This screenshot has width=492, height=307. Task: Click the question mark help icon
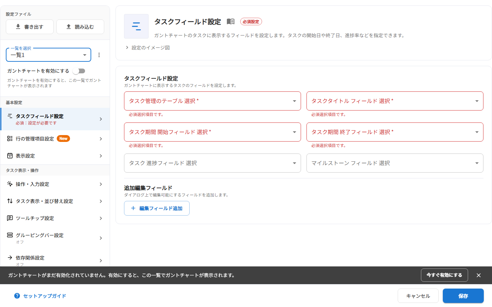pyautogui.click(x=17, y=296)
